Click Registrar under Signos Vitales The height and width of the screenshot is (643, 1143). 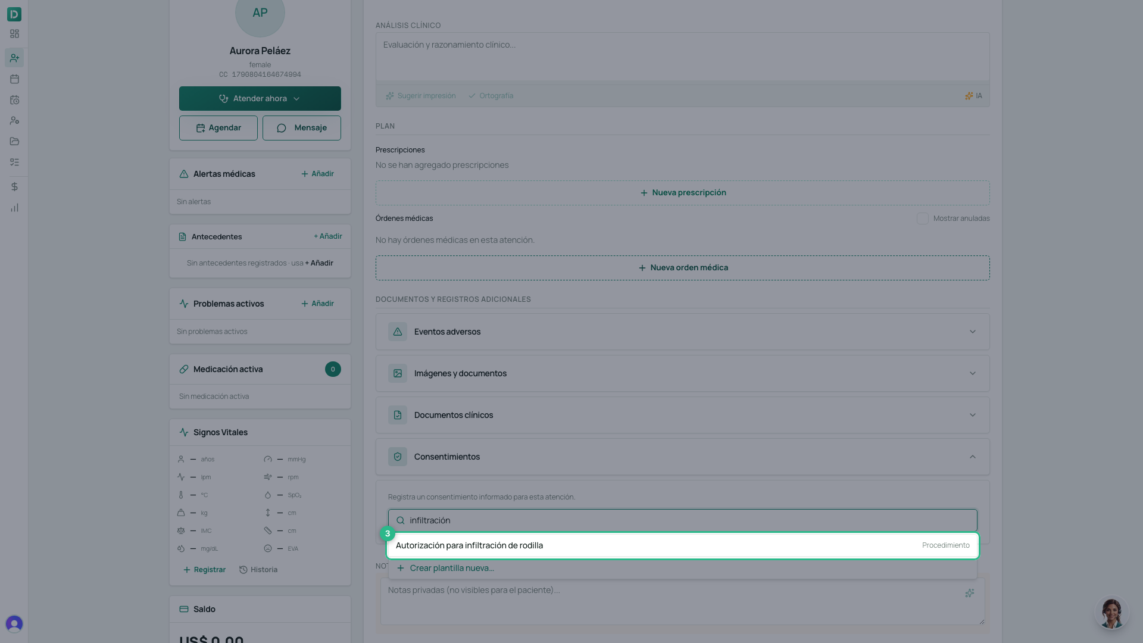204,570
